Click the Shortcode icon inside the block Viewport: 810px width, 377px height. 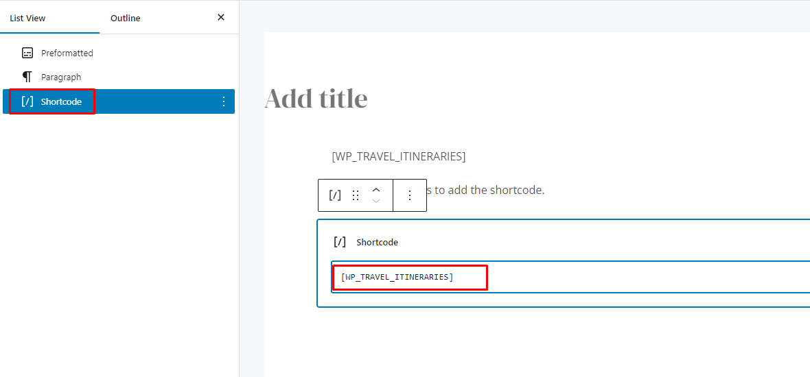(x=339, y=242)
